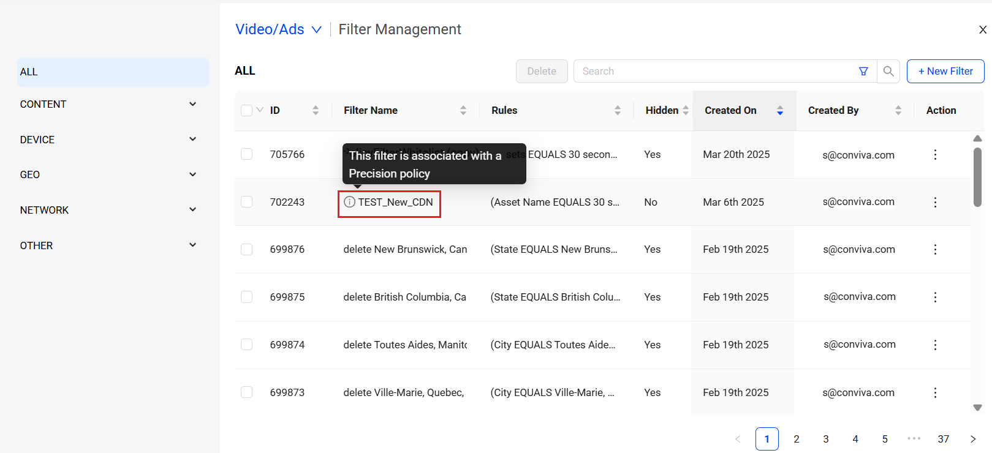Image resolution: width=992 pixels, height=453 pixels.
Task: Sort by ID column arrows
Action: (x=316, y=110)
